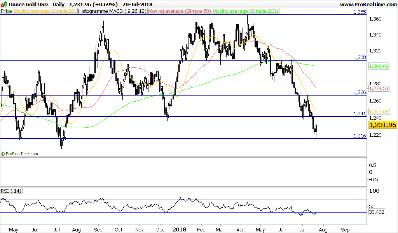398x233 pixels.
Task: Select Moving average (Simple 50) legend label
Action: [180, 11]
